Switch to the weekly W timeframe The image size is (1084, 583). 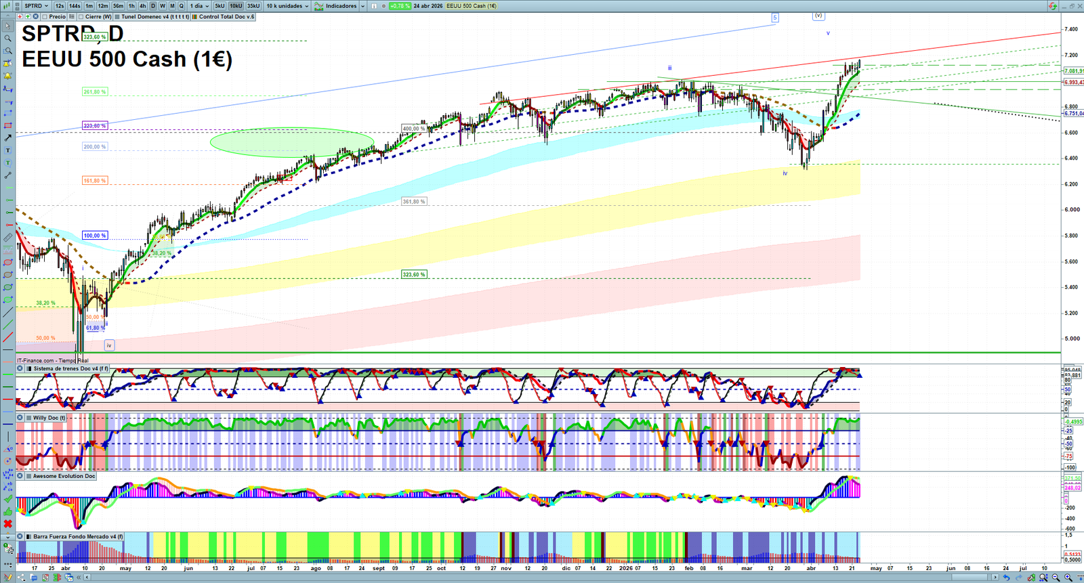pyautogui.click(x=163, y=6)
